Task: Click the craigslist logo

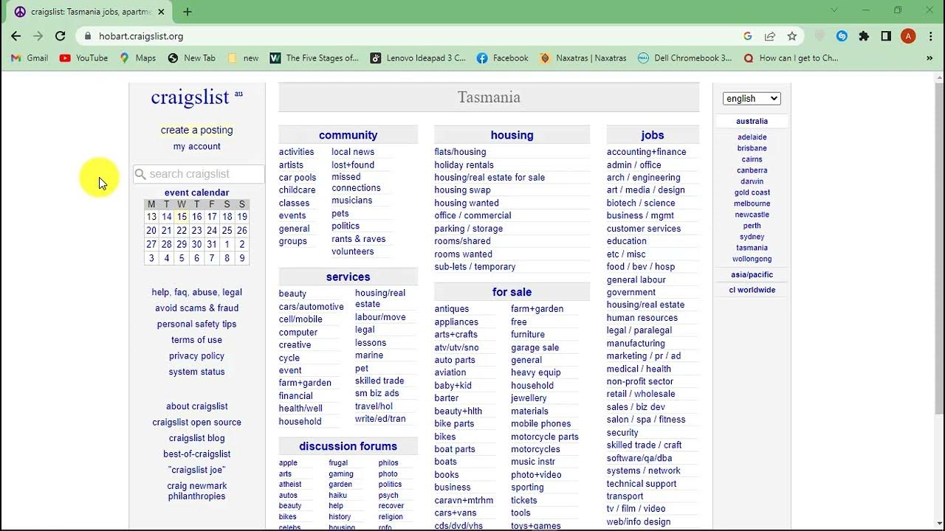Action: click(x=190, y=97)
